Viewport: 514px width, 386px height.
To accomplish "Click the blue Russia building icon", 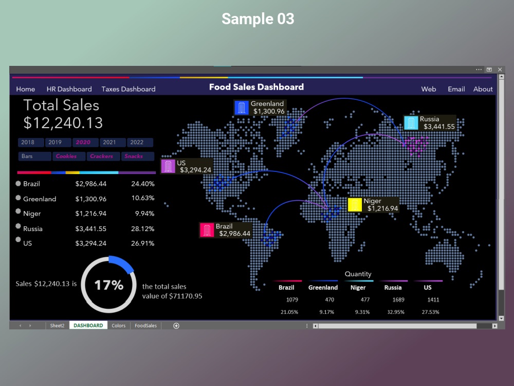I will (x=411, y=122).
